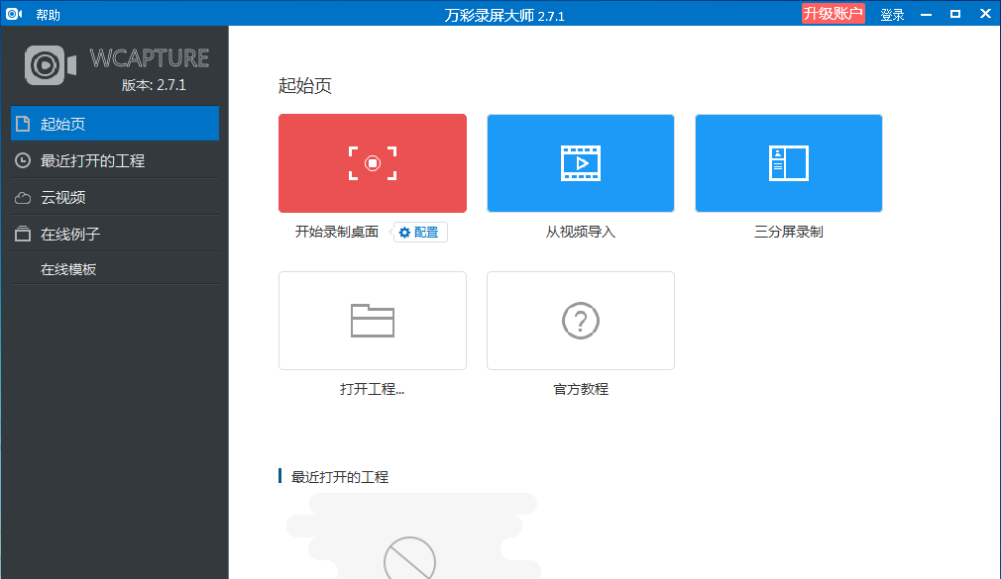
Task: Click the clock icon beside 最近打开的工程
Action: coord(22,160)
